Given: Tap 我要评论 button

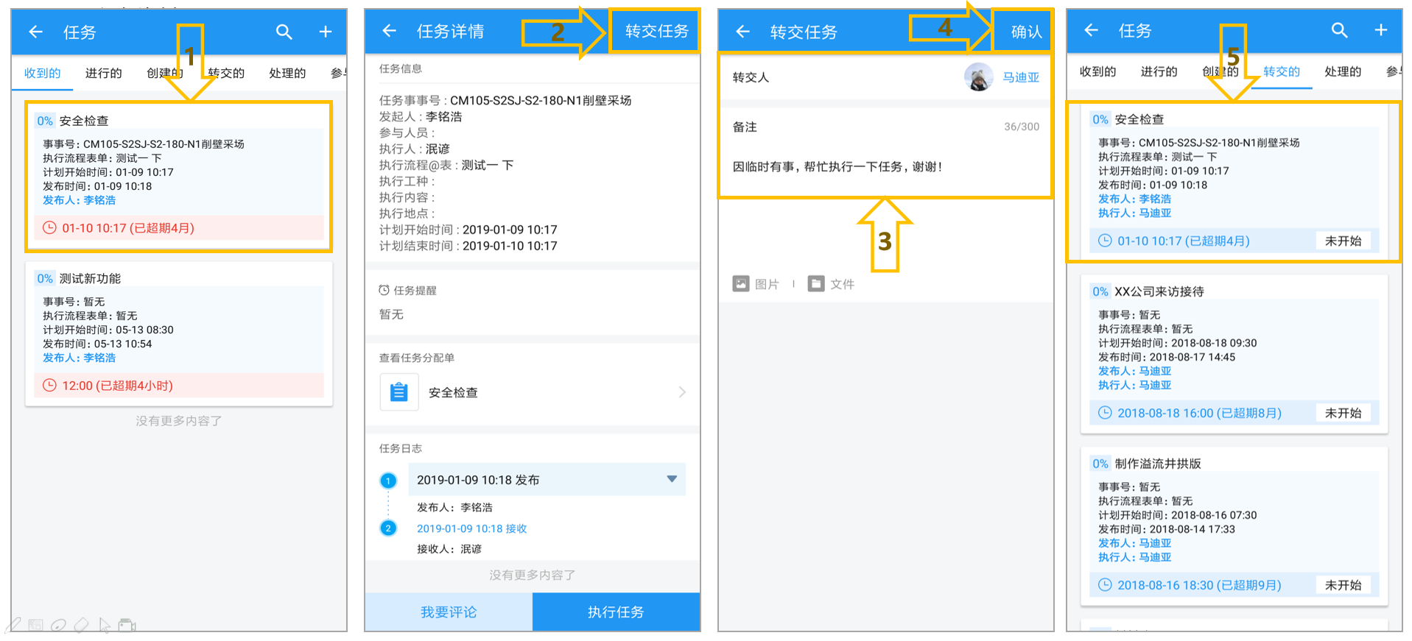Looking at the screenshot, I should tap(449, 612).
